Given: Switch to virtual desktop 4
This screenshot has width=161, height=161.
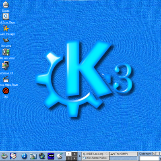Looking at the screenshot, I should (x=74, y=158).
